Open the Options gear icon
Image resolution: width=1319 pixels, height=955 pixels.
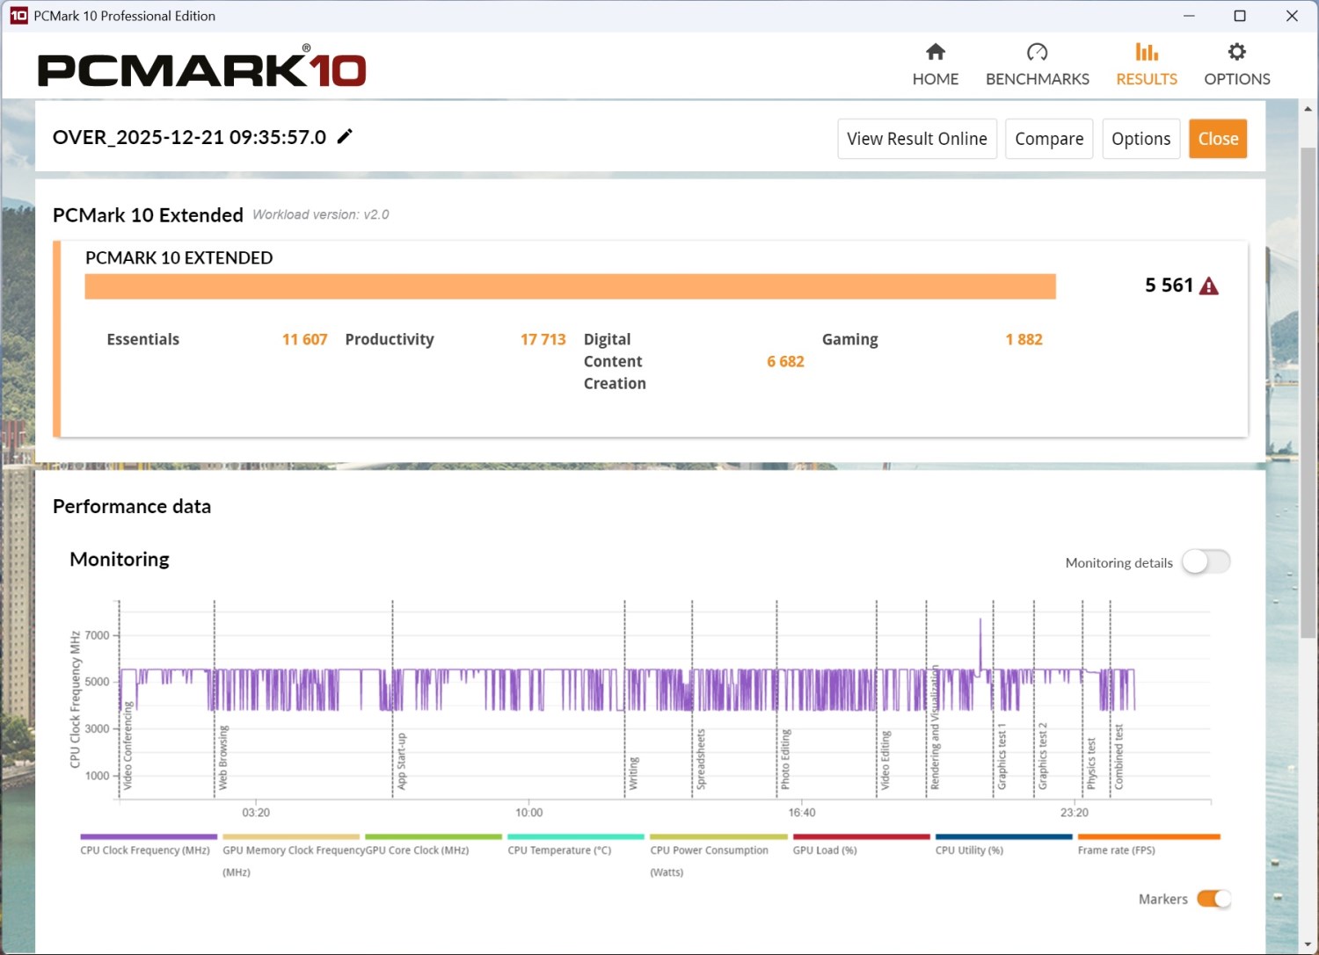point(1236,53)
